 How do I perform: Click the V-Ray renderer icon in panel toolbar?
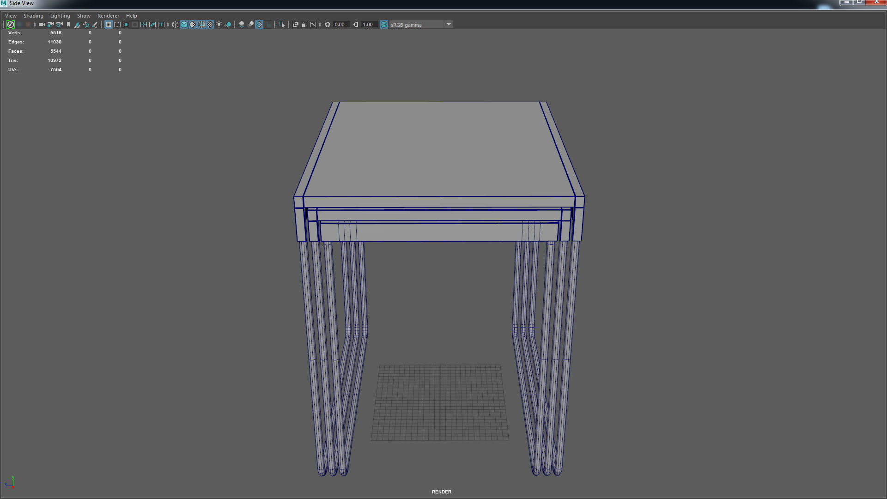click(11, 24)
